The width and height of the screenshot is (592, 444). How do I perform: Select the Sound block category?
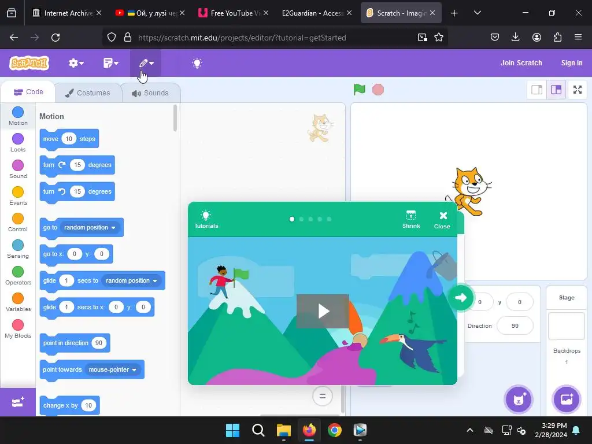tap(18, 169)
